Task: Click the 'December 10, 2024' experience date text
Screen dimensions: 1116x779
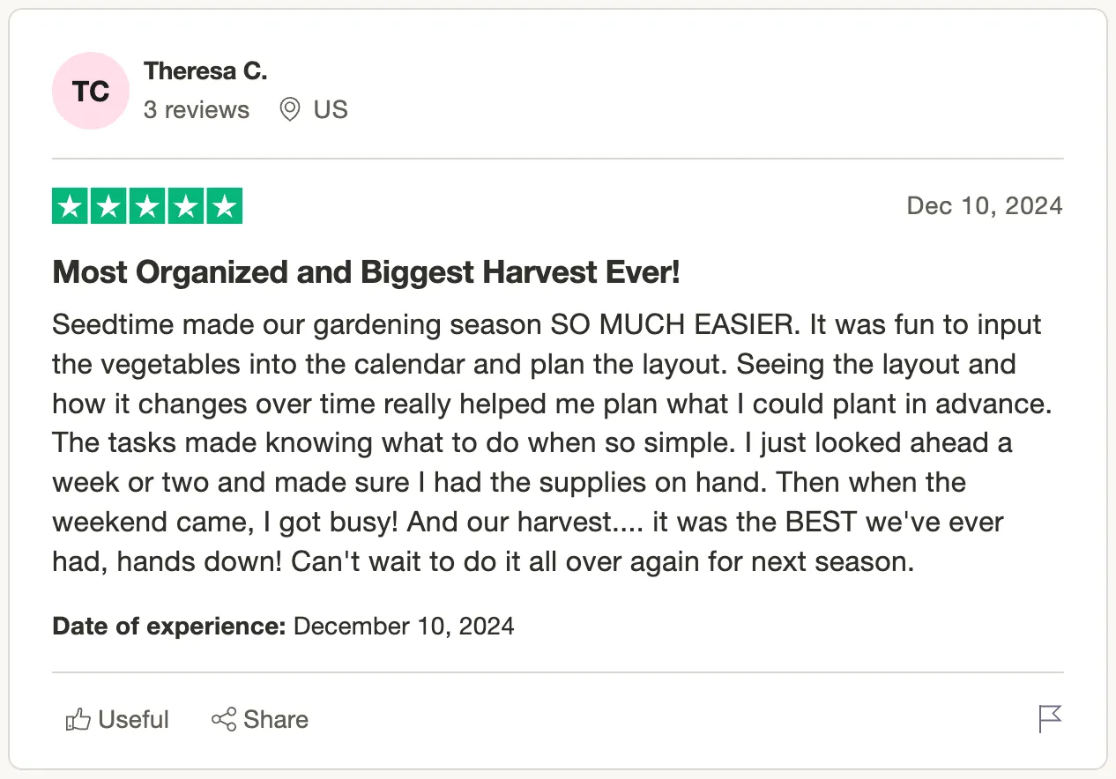Action: coord(404,627)
